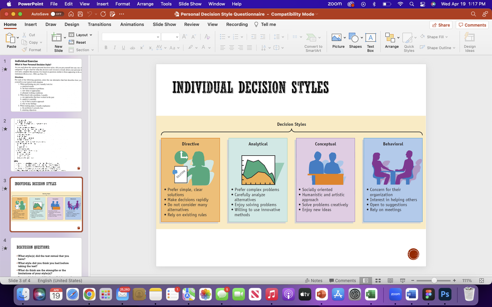This screenshot has width=492, height=307.
Task: Switch to Slide Sorter view
Action: (378, 280)
